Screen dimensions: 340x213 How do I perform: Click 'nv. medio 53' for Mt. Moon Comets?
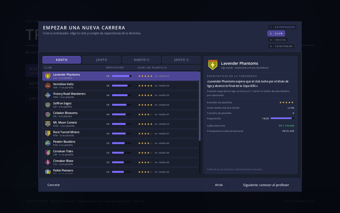162,124
